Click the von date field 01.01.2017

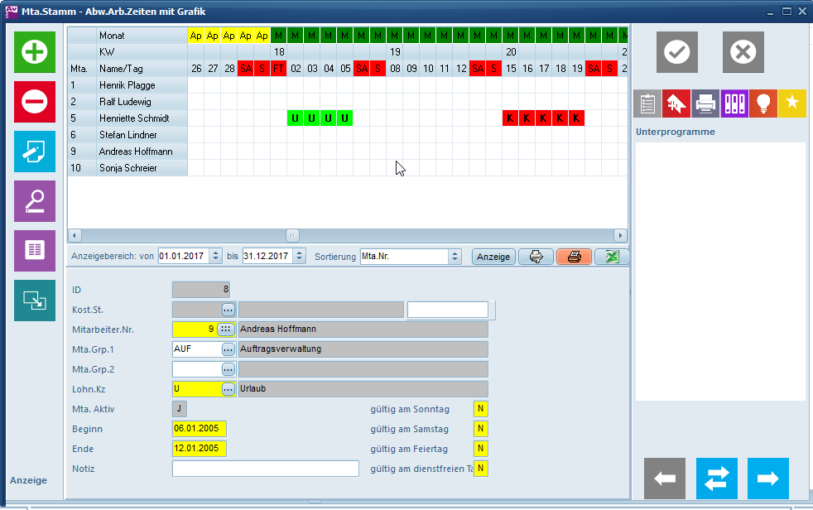click(184, 257)
